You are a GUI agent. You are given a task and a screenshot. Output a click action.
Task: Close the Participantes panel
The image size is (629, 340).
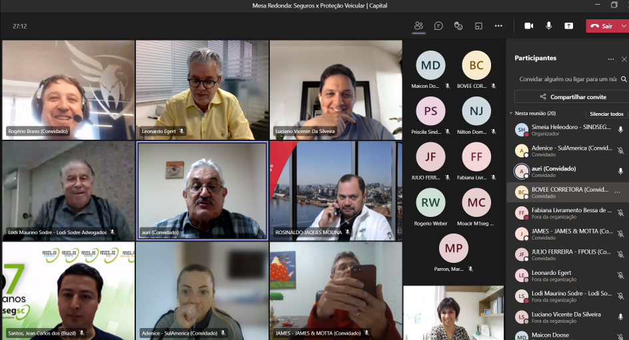(624, 59)
